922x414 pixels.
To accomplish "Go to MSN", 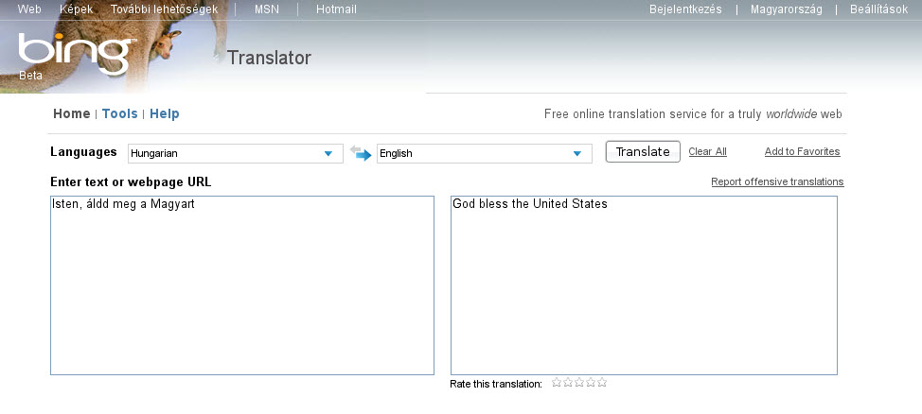I will point(267,9).
